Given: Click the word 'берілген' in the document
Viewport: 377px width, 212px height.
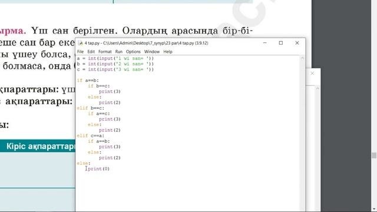Looking at the screenshot, I should [95, 31].
